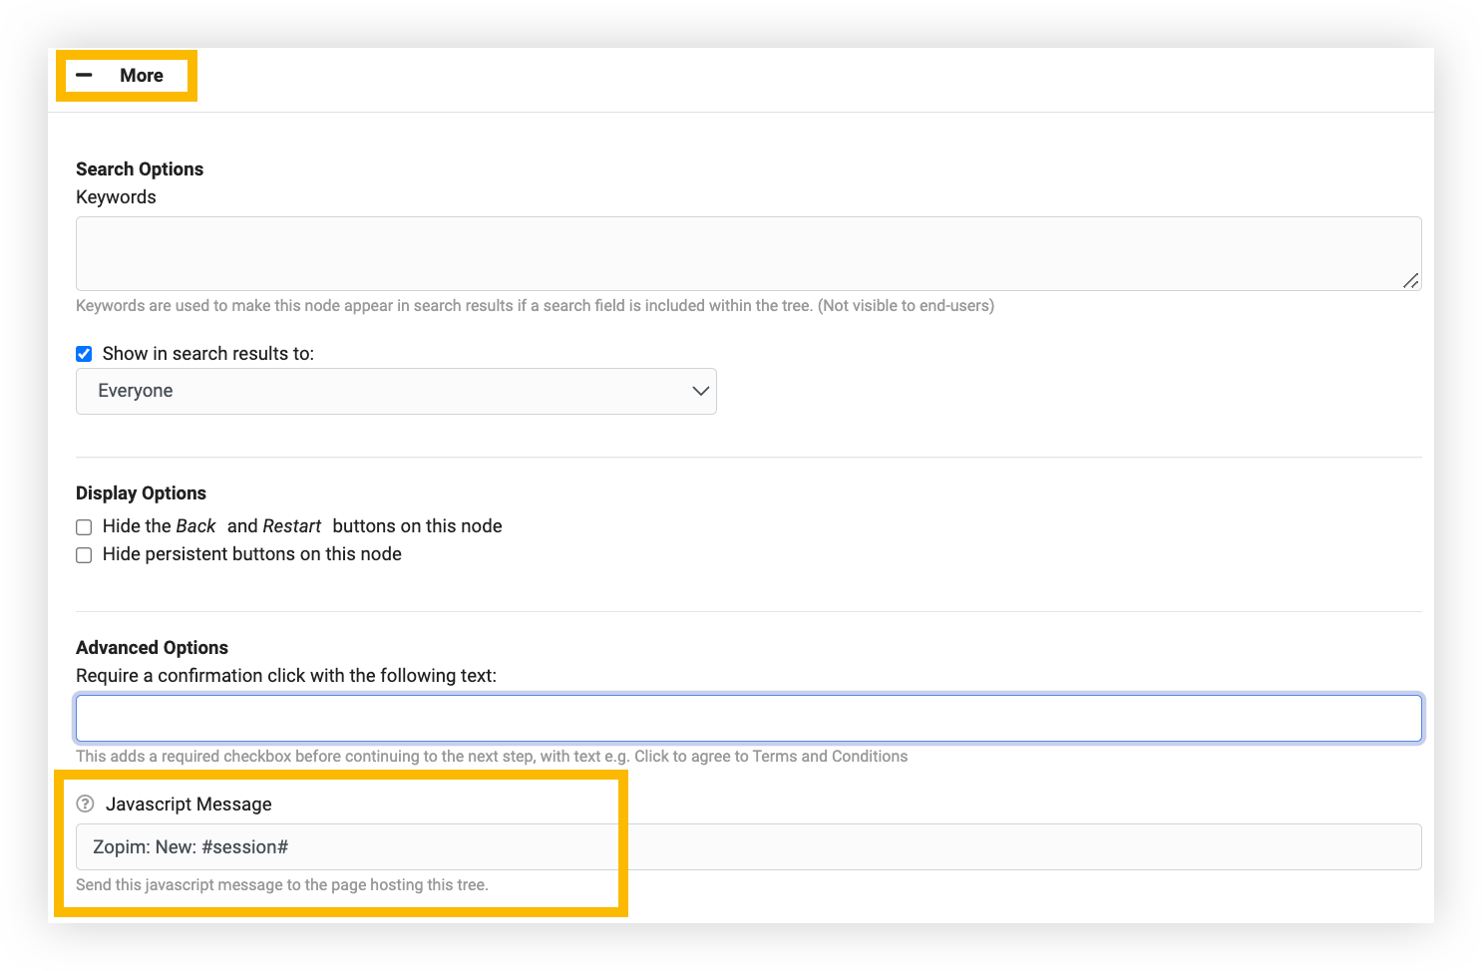The image size is (1482, 971).
Task: Click the Advanced Options heading
Action: click(152, 648)
